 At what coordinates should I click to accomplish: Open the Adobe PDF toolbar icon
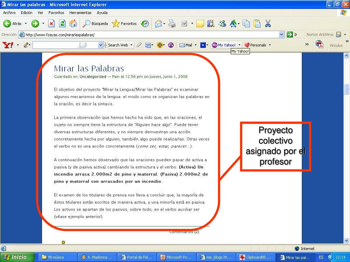pyautogui.click(x=320, y=44)
